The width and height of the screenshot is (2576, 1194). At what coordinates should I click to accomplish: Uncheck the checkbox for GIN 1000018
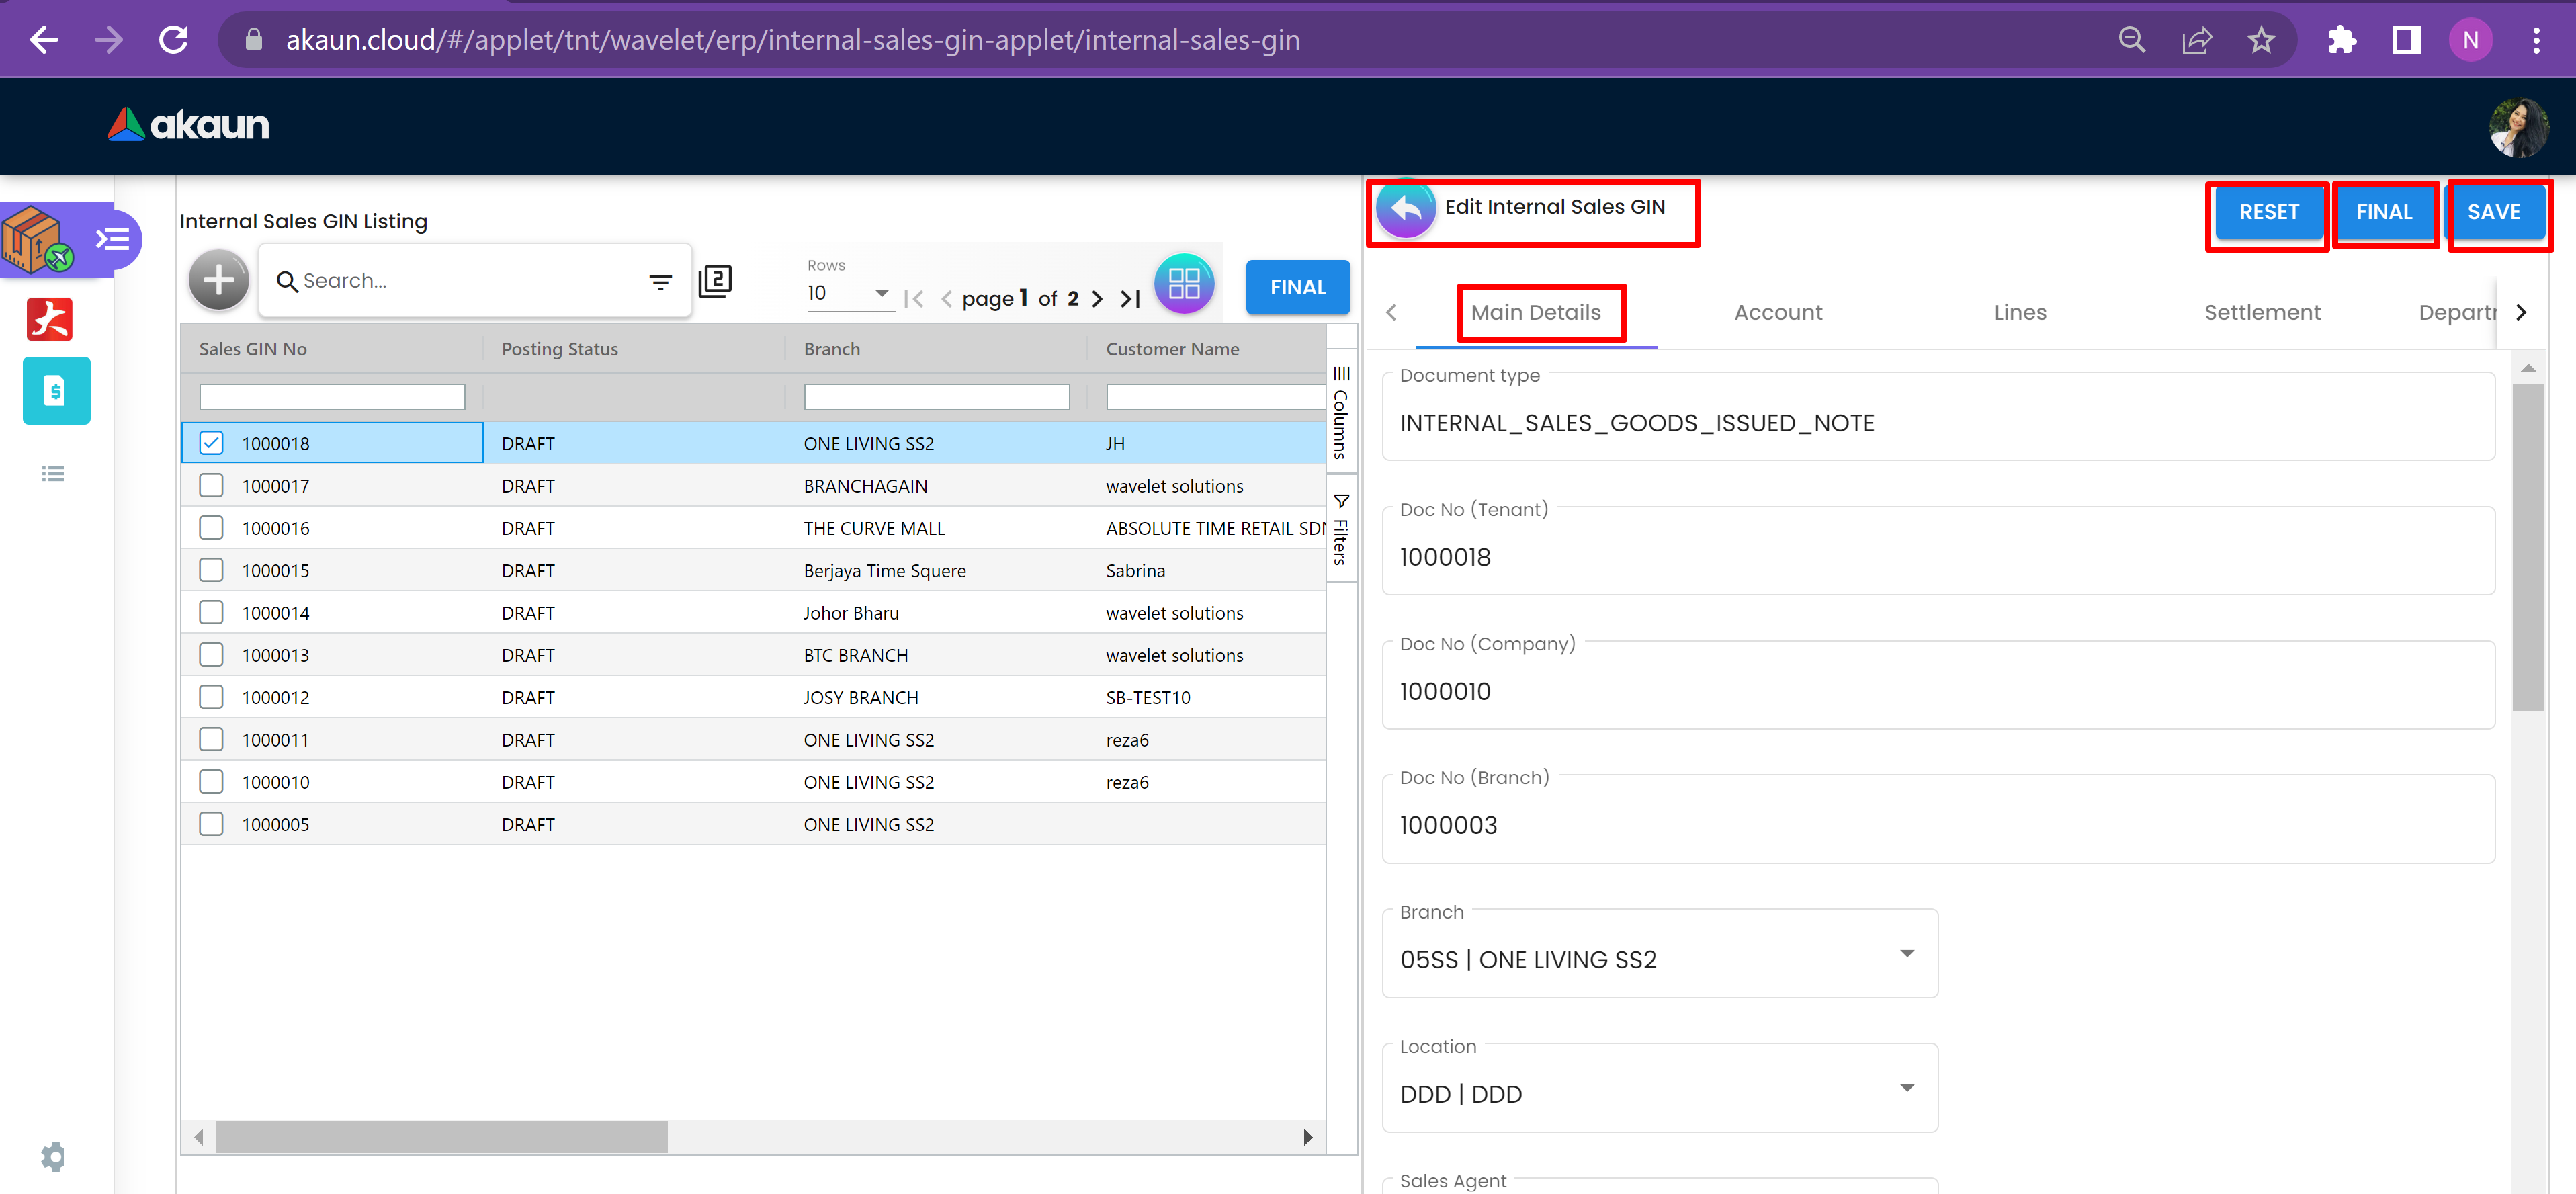[211, 443]
